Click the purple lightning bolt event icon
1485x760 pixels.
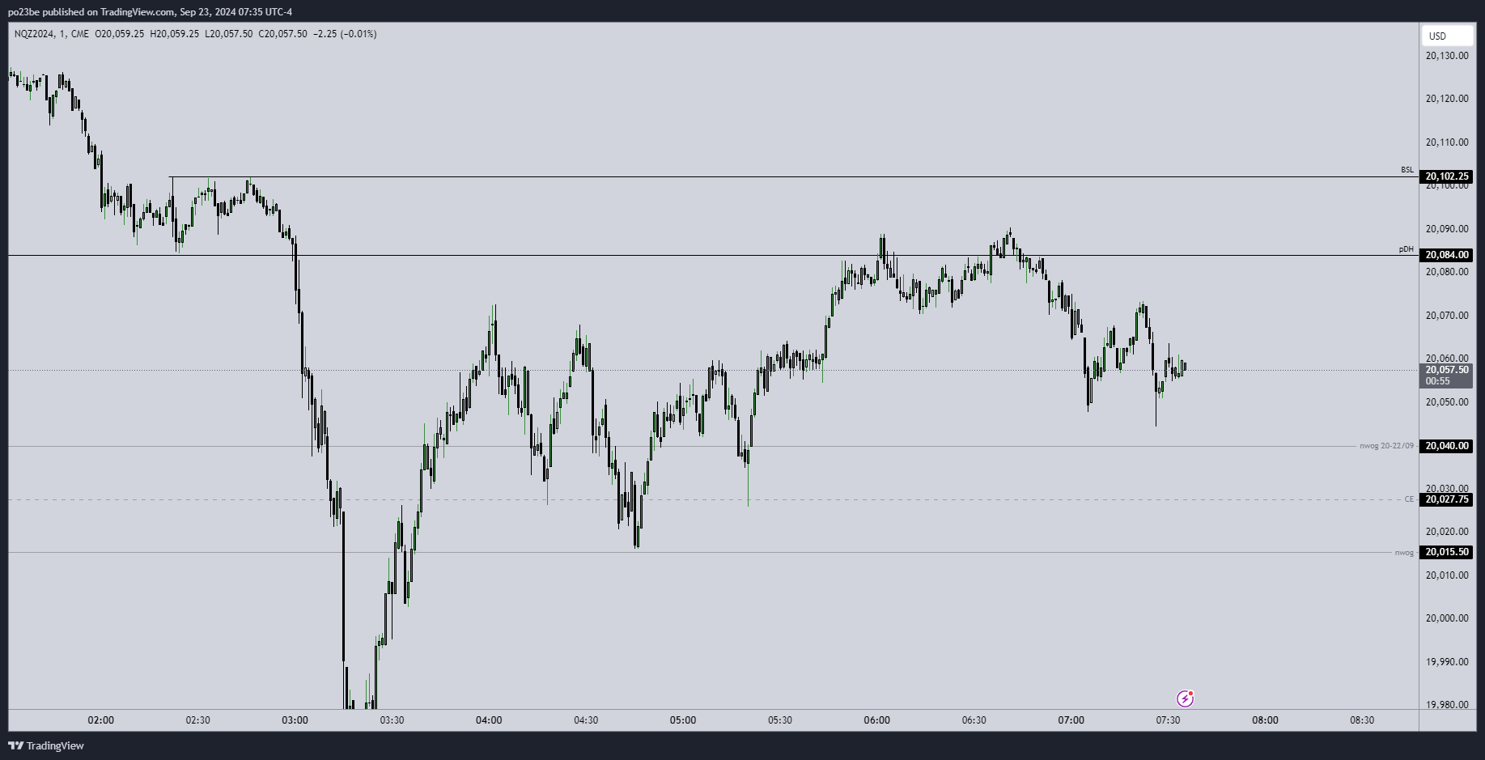[1185, 698]
